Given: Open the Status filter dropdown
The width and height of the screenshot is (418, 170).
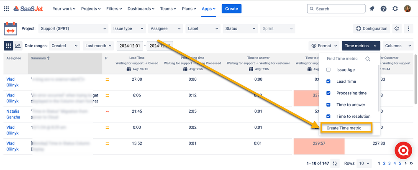Looking at the screenshot, I should click(x=240, y=28).
